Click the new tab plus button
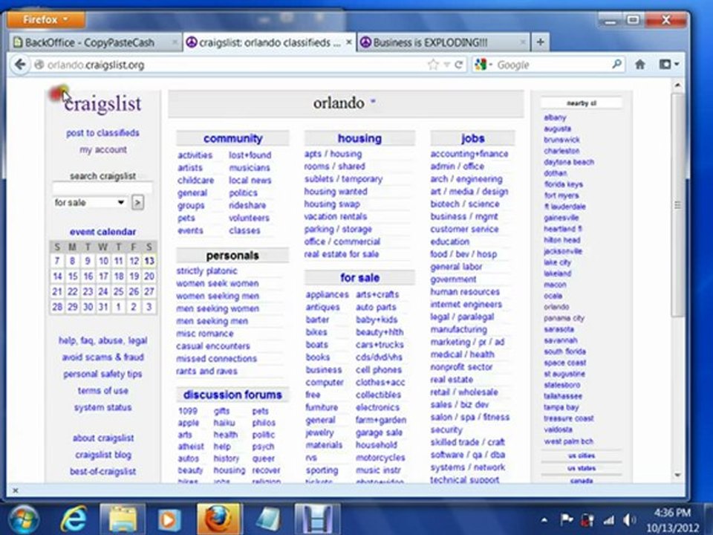713x535 pixels. click(540, 42)
